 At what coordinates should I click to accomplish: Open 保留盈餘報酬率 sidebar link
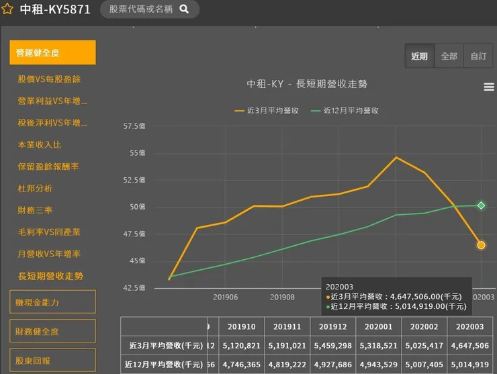[48, 167]
